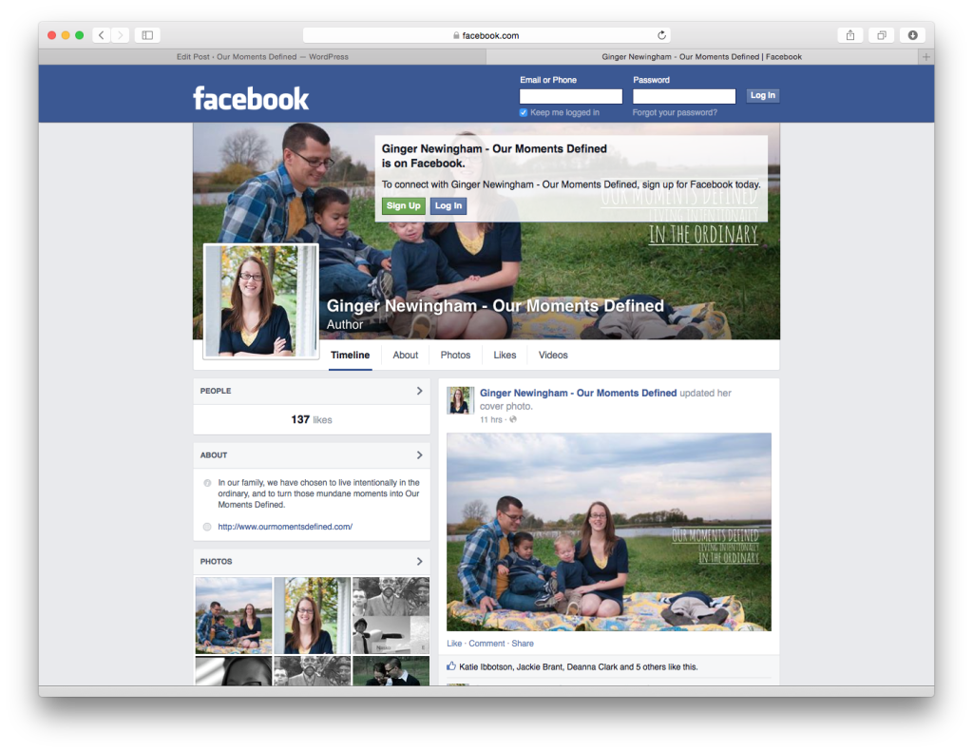Click the page title on the cover
Screen dimensions: 973x752
(x=495, y=305)
